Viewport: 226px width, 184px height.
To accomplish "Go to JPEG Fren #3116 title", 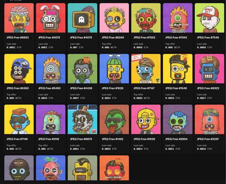I will 49,139.
